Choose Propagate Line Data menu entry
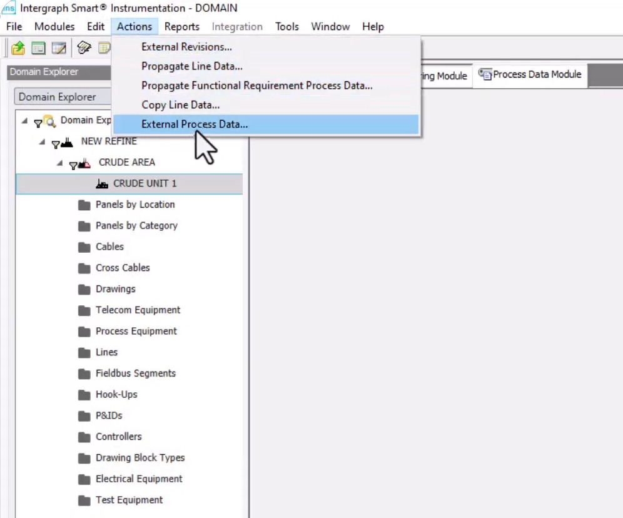This screenshot has width=623, height=518. 266,66
